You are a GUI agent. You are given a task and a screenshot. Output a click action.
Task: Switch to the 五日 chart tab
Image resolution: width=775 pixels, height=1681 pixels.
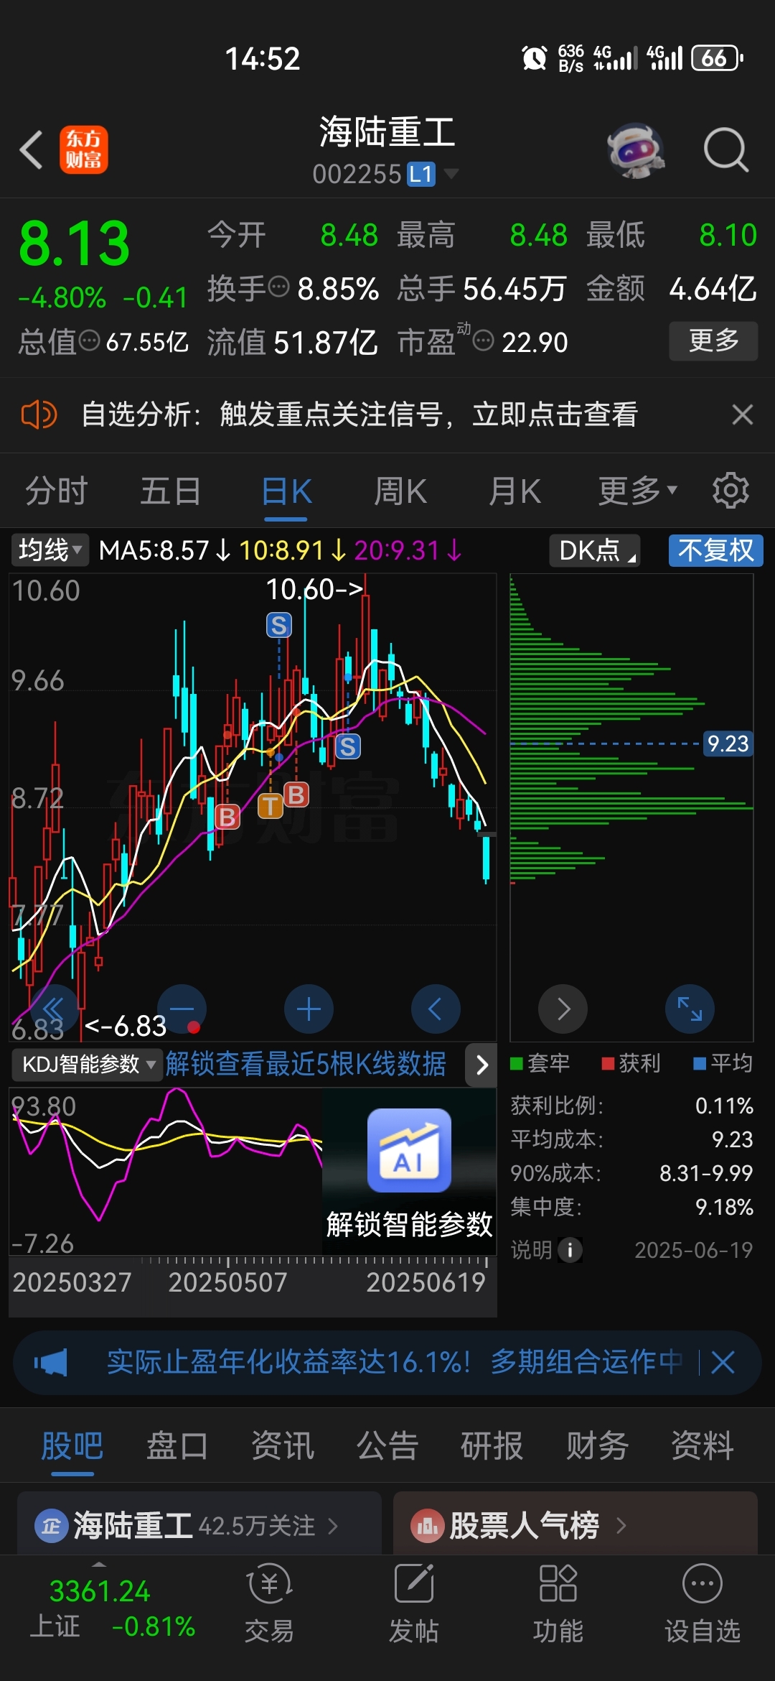(170, 492)
